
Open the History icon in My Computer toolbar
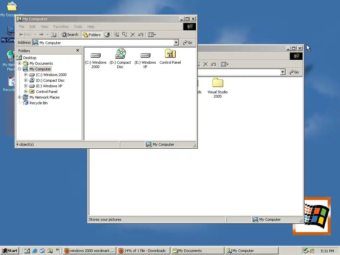coord(107,35)
